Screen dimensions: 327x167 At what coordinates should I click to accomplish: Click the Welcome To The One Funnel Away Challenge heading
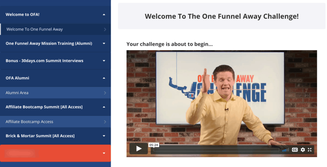[222, 16]
